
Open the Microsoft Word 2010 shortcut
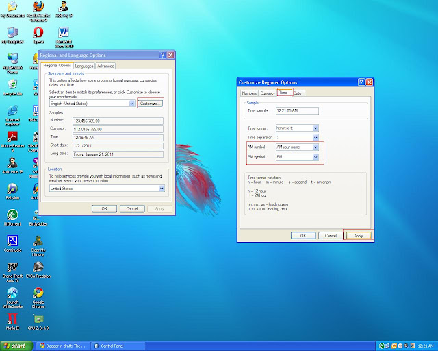(x=64, y=37)
